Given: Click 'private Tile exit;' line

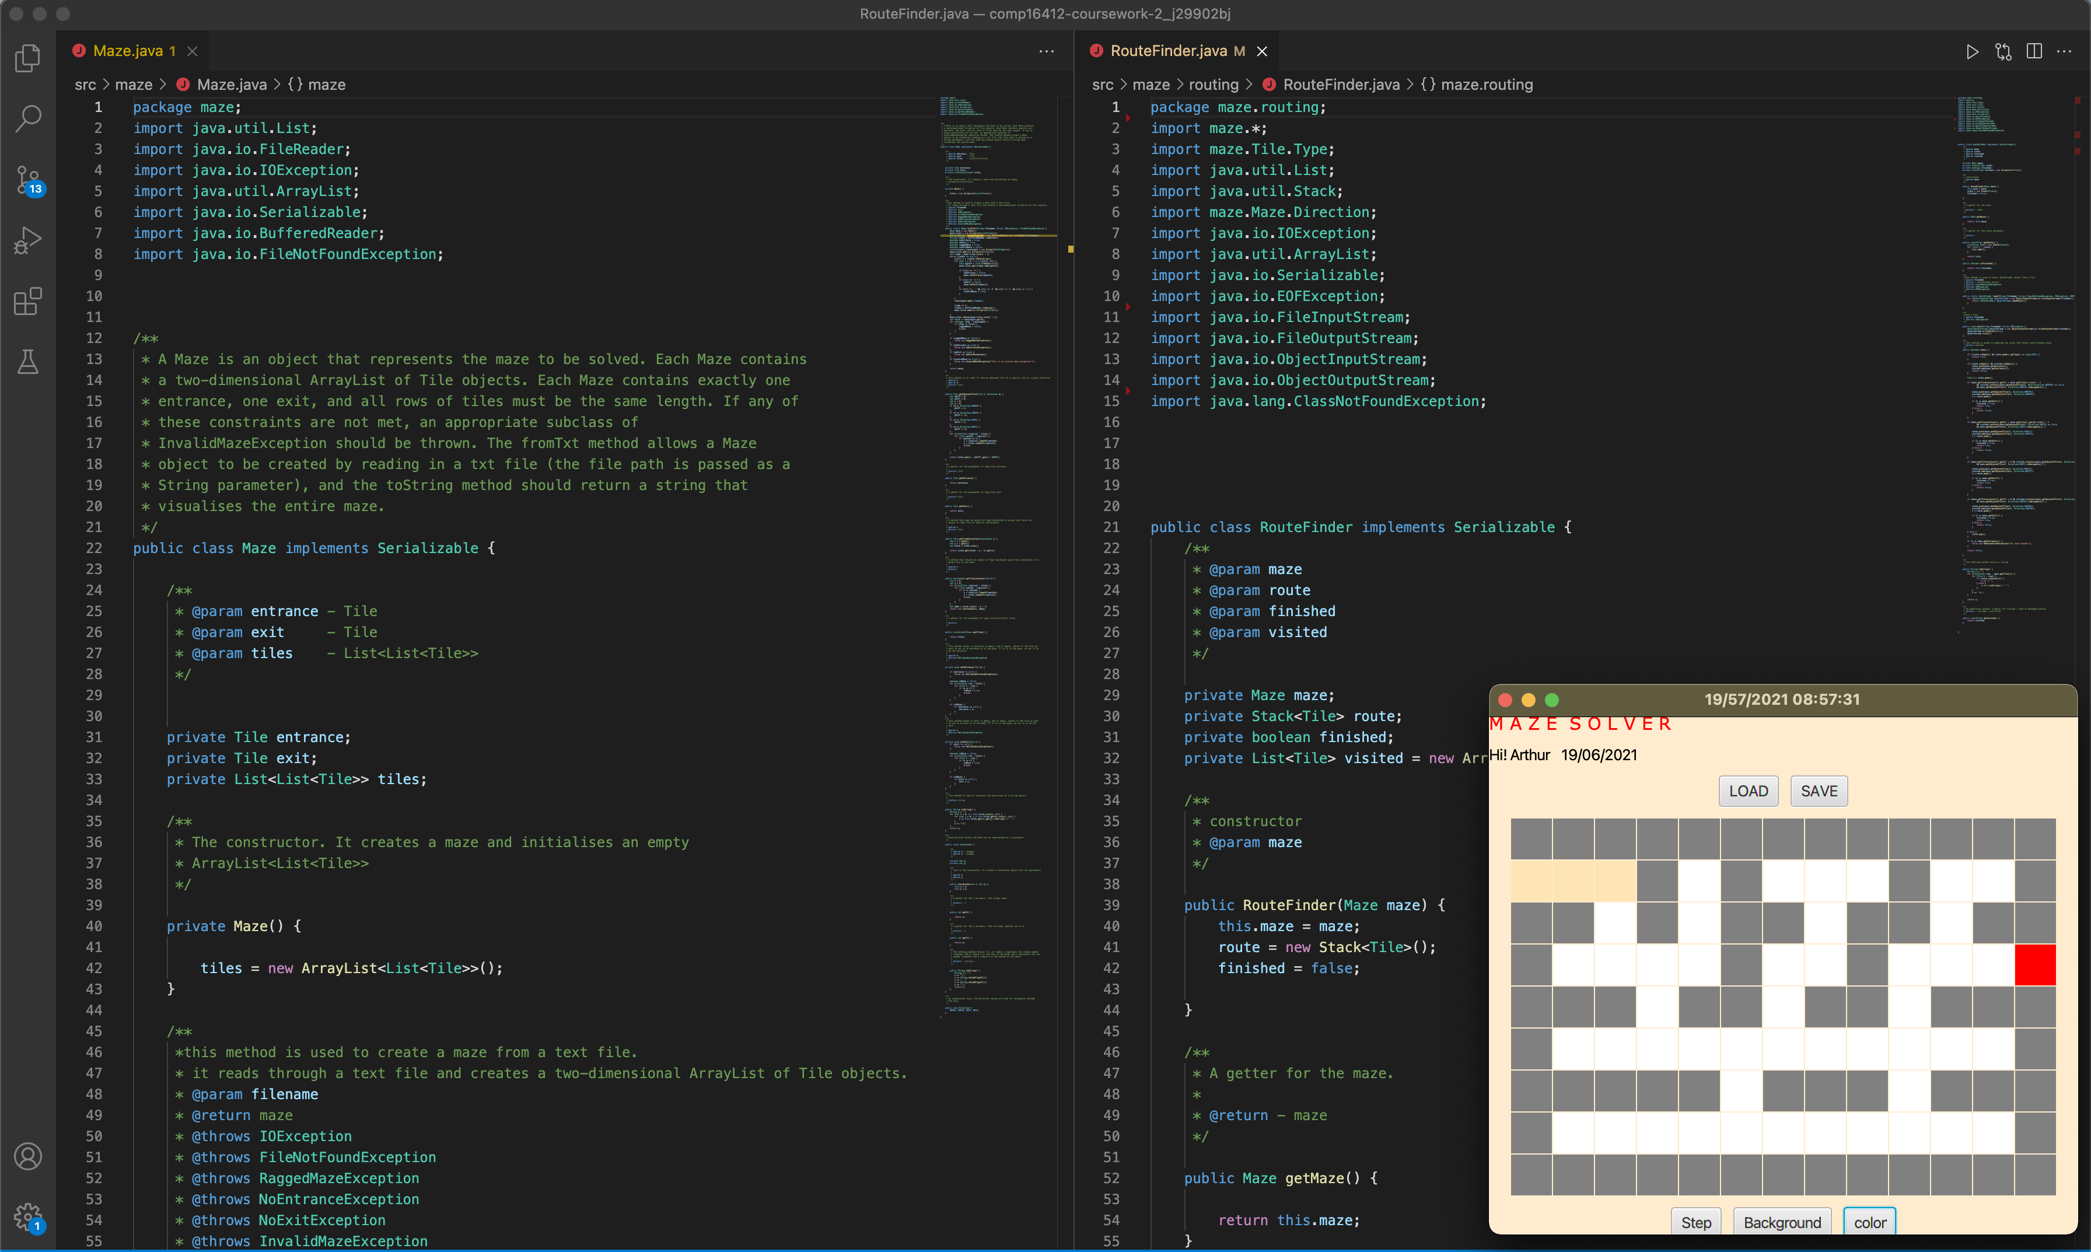Looking at the screenshot, I should coord(241,758).
